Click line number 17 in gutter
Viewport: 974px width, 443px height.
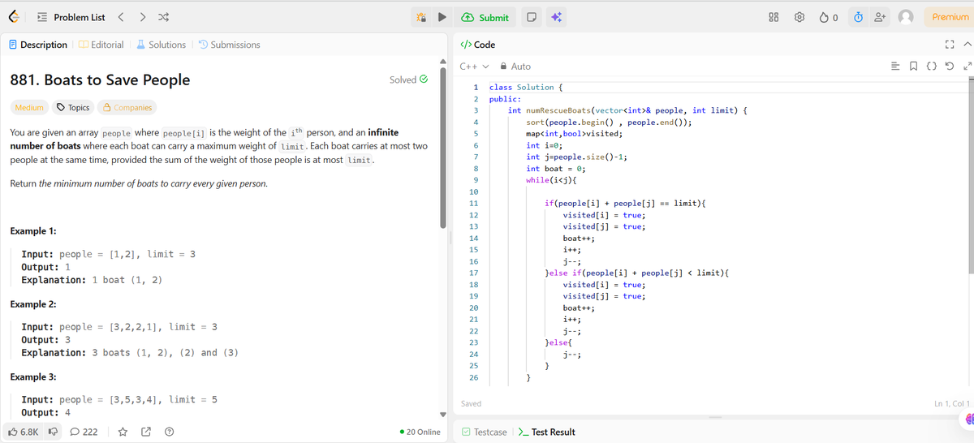tap(473, 273)
